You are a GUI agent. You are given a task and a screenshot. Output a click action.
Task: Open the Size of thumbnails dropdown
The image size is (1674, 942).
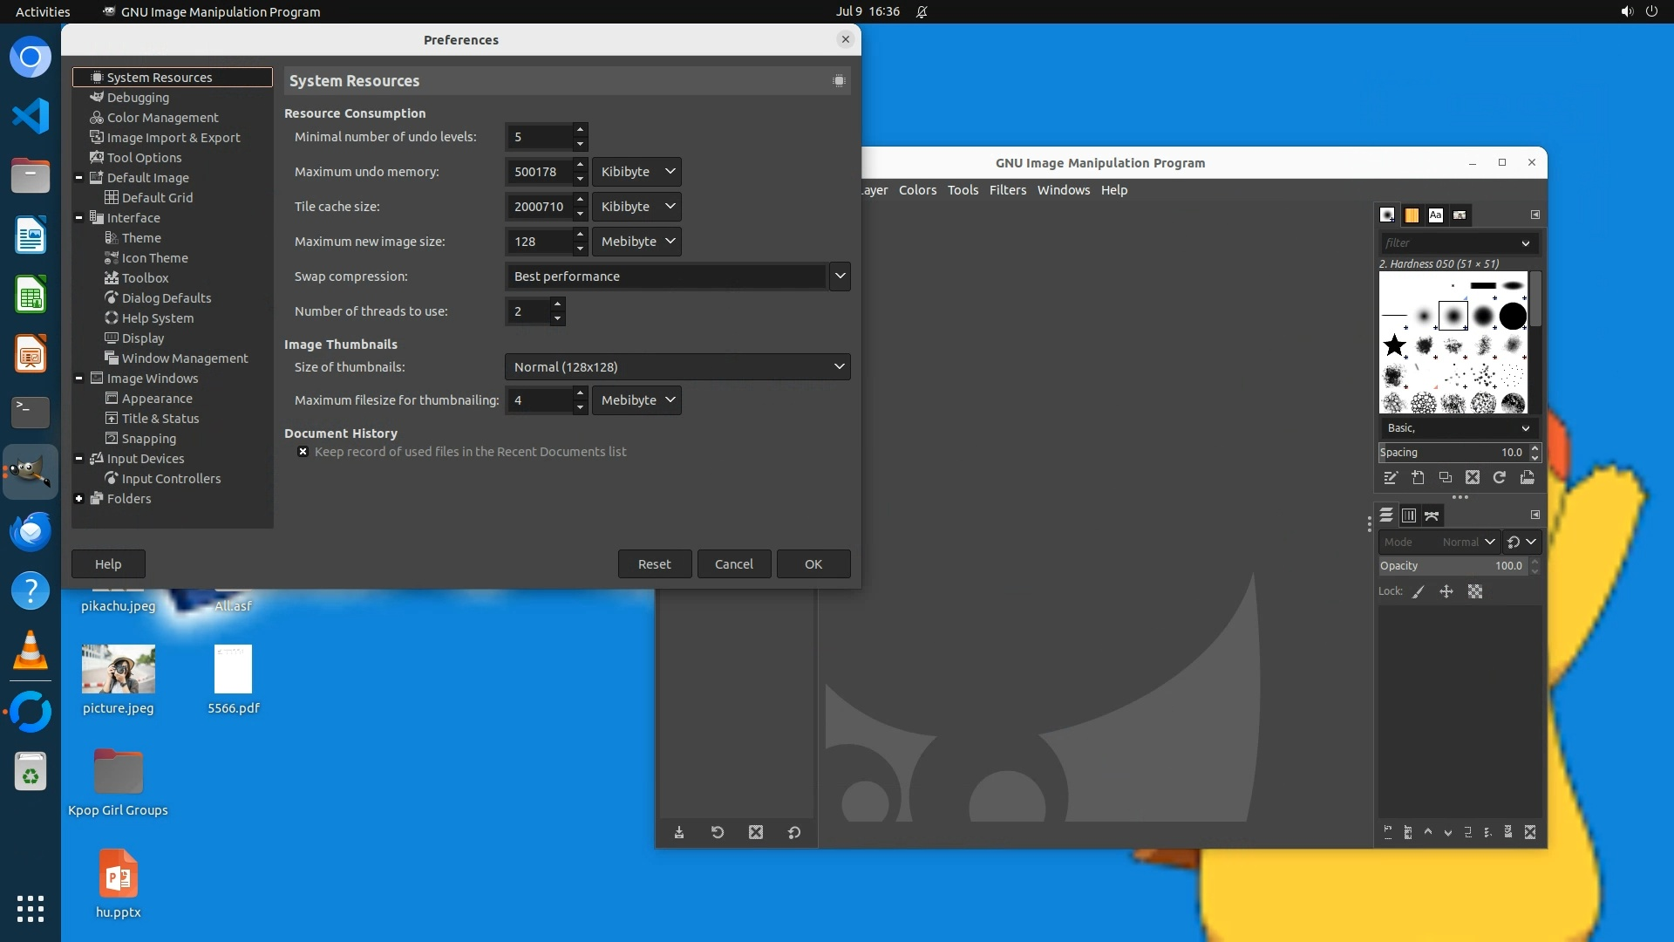point(677,367)
